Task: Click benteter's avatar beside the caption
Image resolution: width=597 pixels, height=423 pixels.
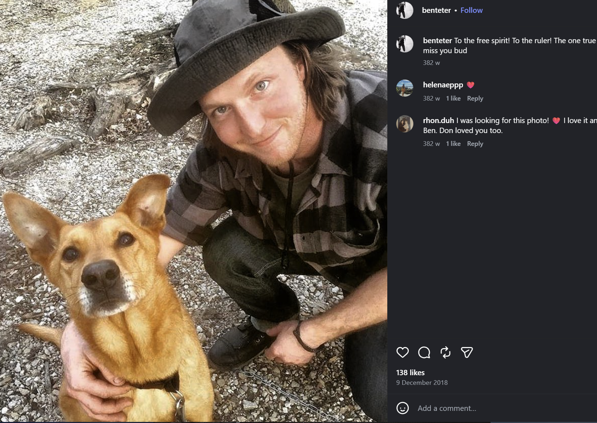Action: [x=405, y=44]
